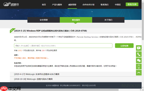Click the NSFOCUS cloud logo

(x=11, y=4)
